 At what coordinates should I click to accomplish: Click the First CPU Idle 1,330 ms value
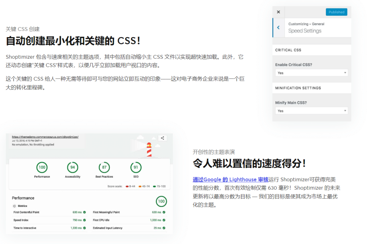[x=156, y=220]
